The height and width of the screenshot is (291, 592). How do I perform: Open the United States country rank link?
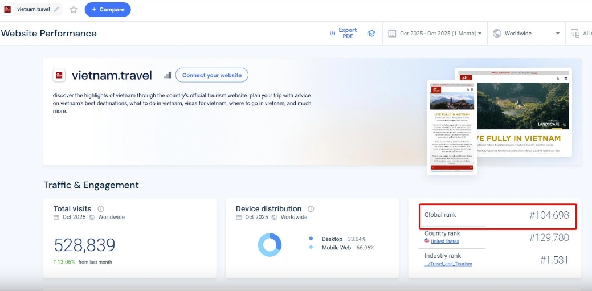(444, 241)
